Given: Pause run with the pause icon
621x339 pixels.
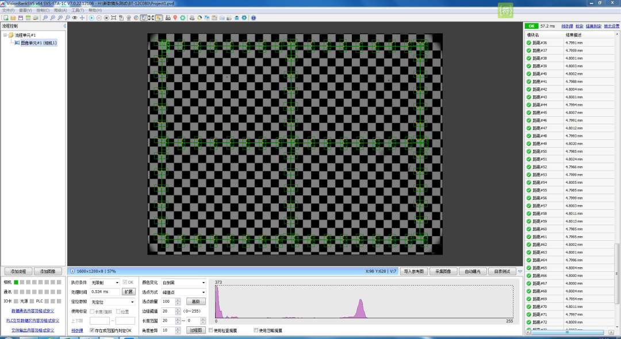Looking at the screenshot, I should tap(99, 18).
